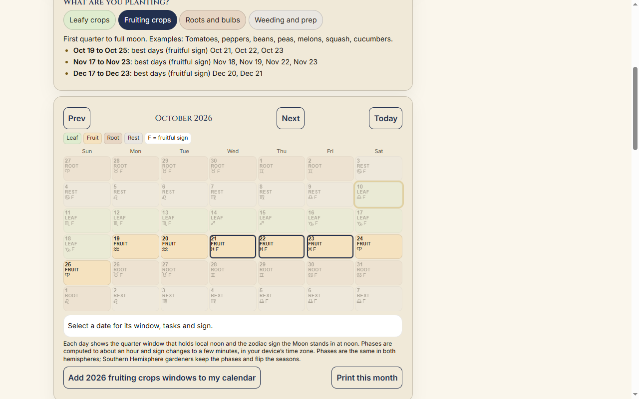Choose the October 20 fruit day
The height and width of the screenshot is (399, 639).
click(184, 247)
